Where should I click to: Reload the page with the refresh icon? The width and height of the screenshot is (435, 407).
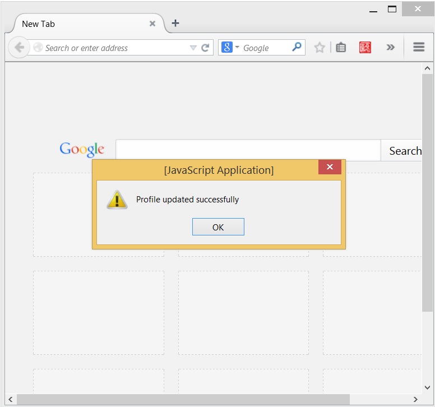[205, 48]
